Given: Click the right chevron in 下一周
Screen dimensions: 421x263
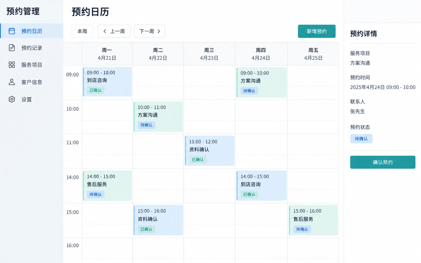Looking at the screenshot, I should pos(159,31).
